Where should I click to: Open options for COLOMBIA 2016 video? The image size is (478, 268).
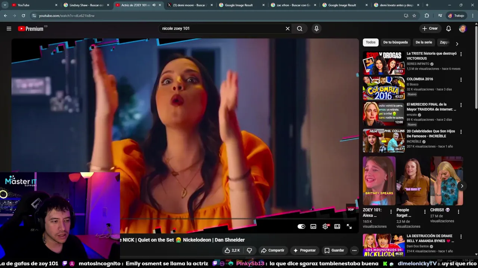461,80
